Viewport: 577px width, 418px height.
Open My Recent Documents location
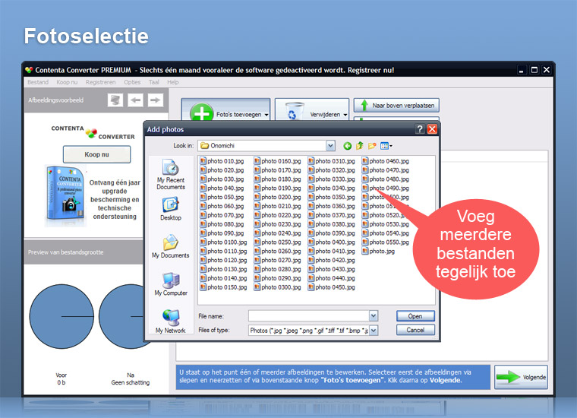point(171,174)
